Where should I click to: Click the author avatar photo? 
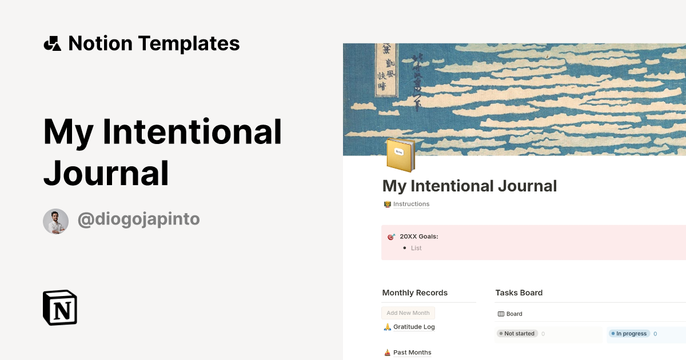(55, 221)
